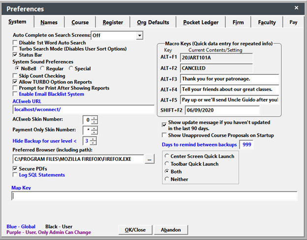Click into the Map Key field
Screen dimensions: 307x240
click(x=154, y=196)
